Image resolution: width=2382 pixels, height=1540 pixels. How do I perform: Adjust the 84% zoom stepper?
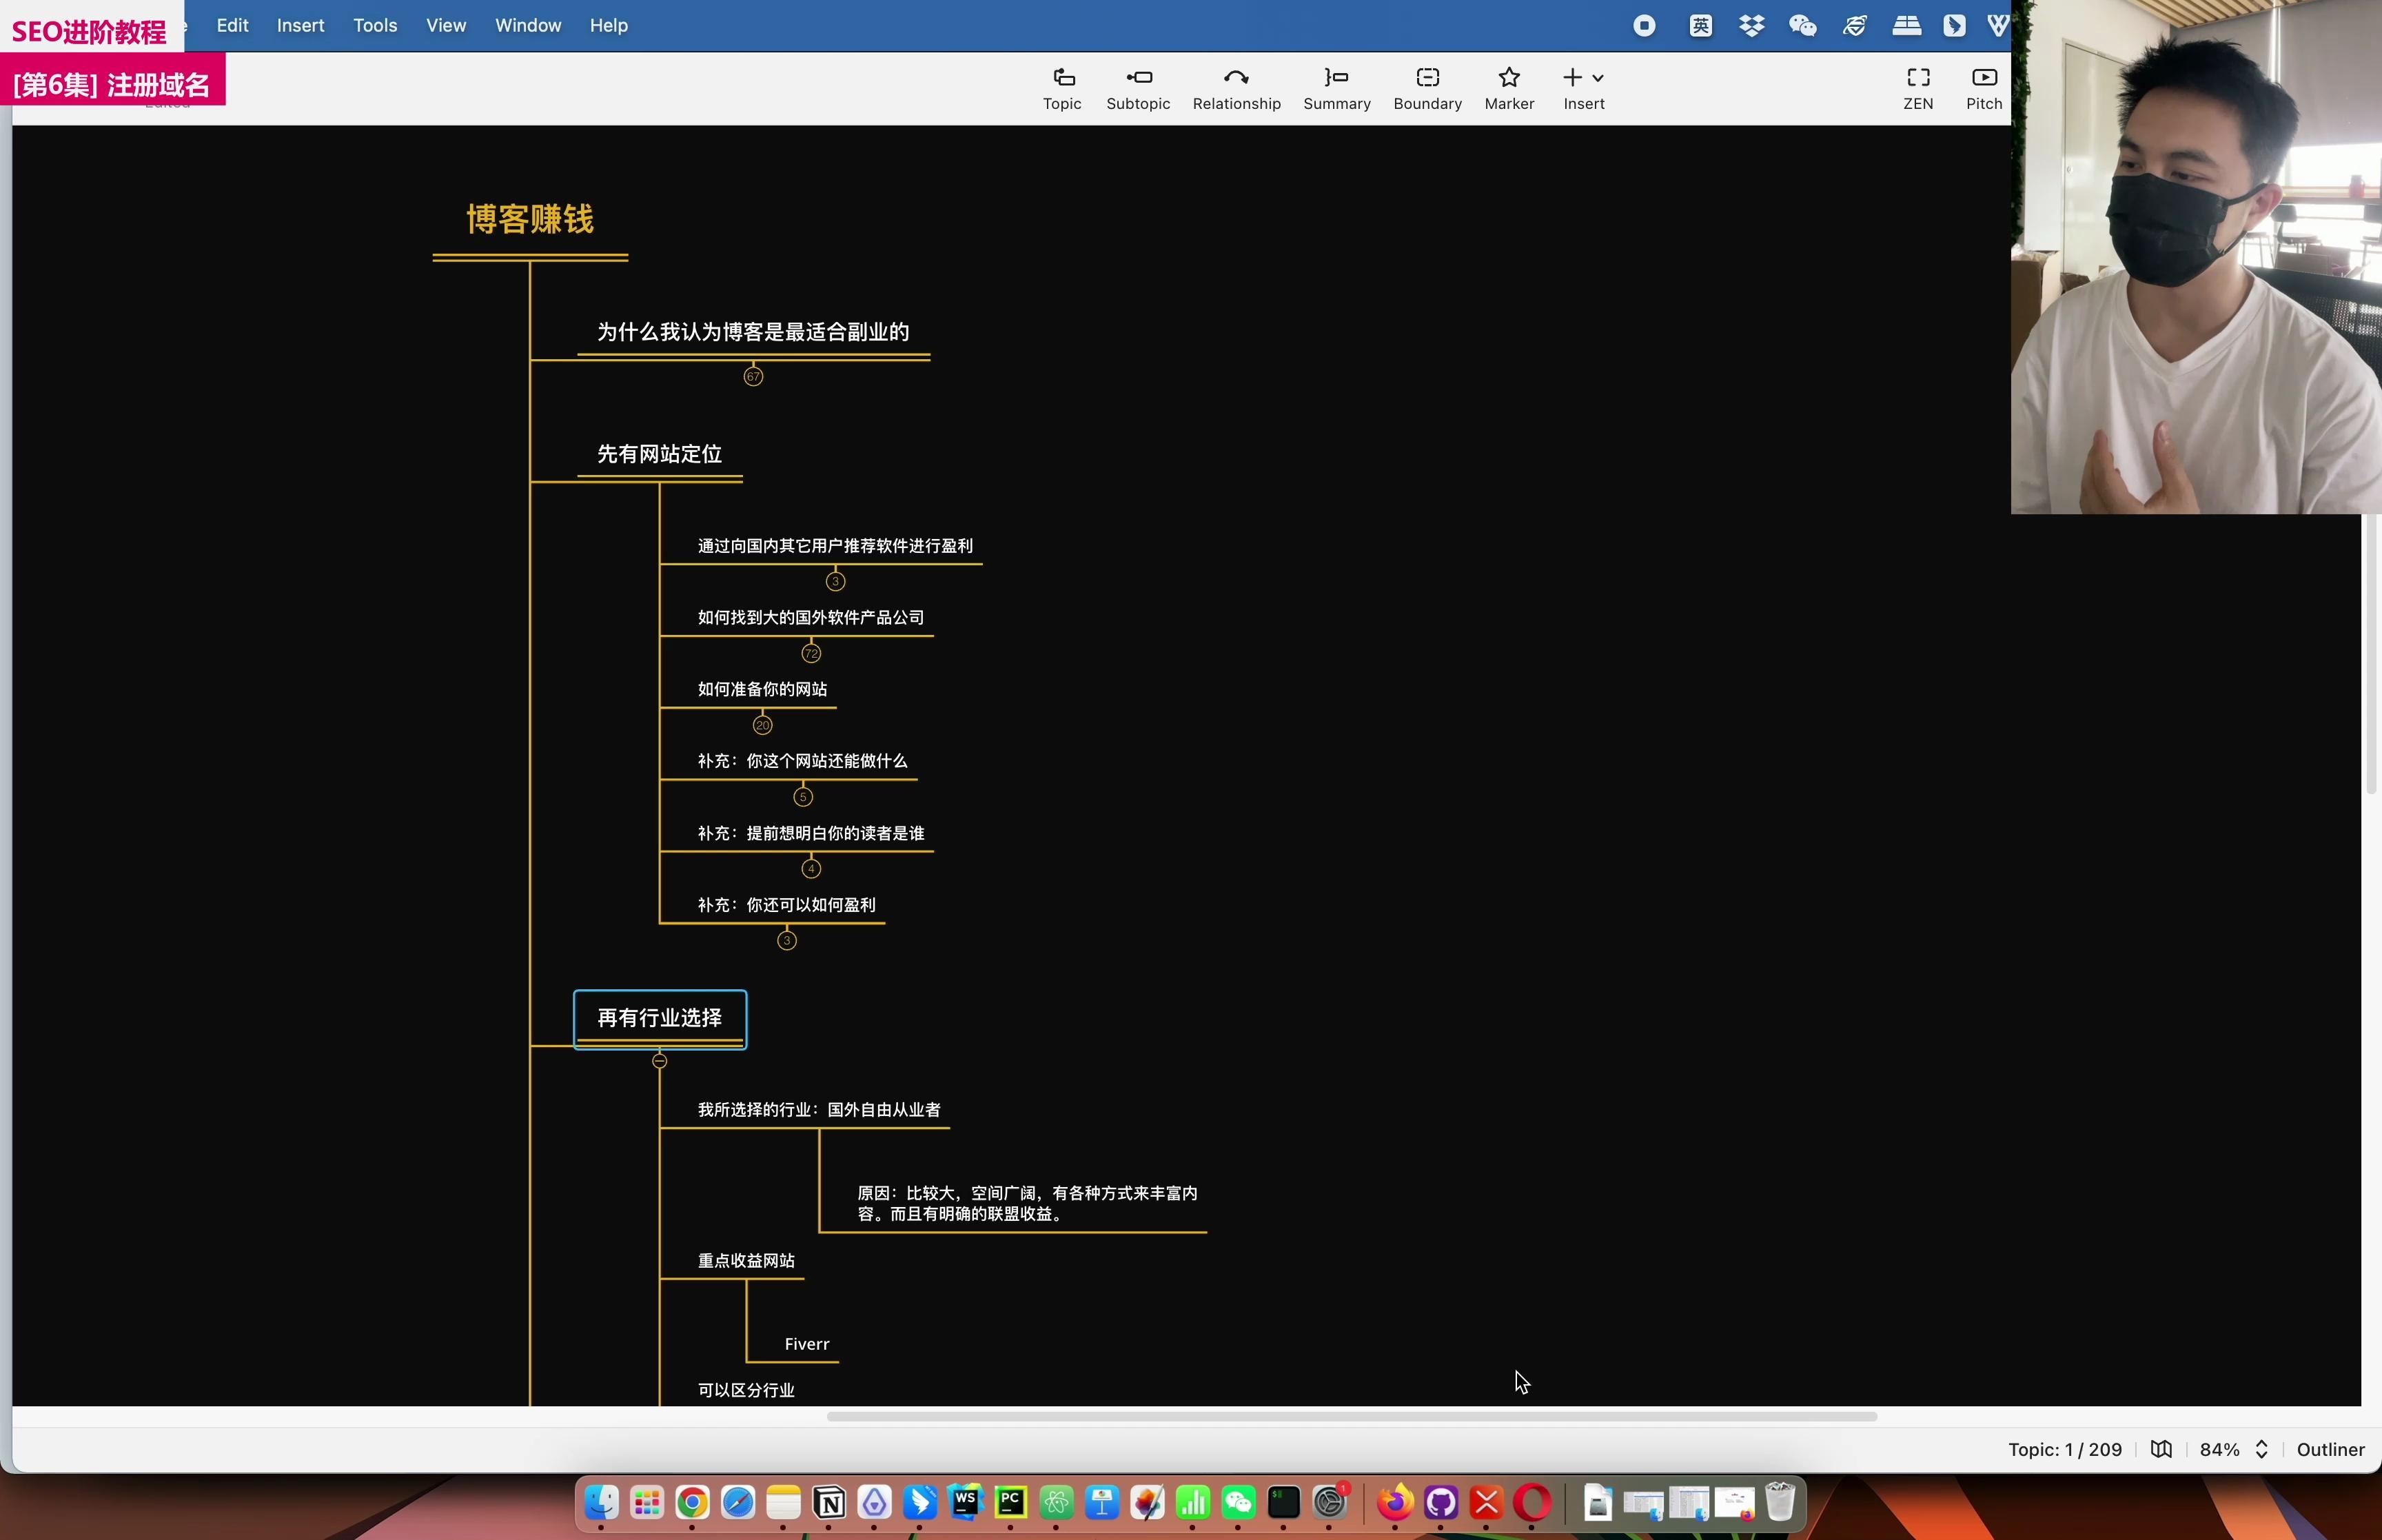2261,1450
